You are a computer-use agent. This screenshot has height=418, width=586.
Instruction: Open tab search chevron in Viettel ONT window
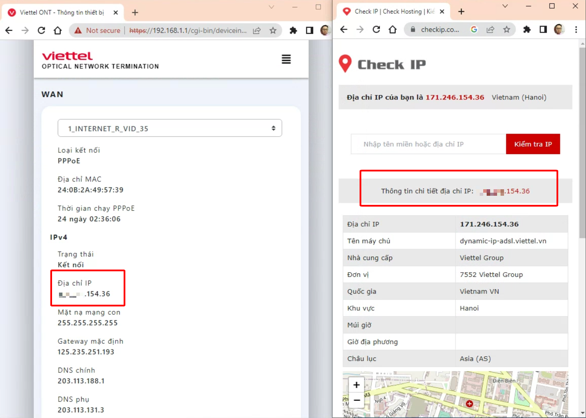tap(271, 7)
